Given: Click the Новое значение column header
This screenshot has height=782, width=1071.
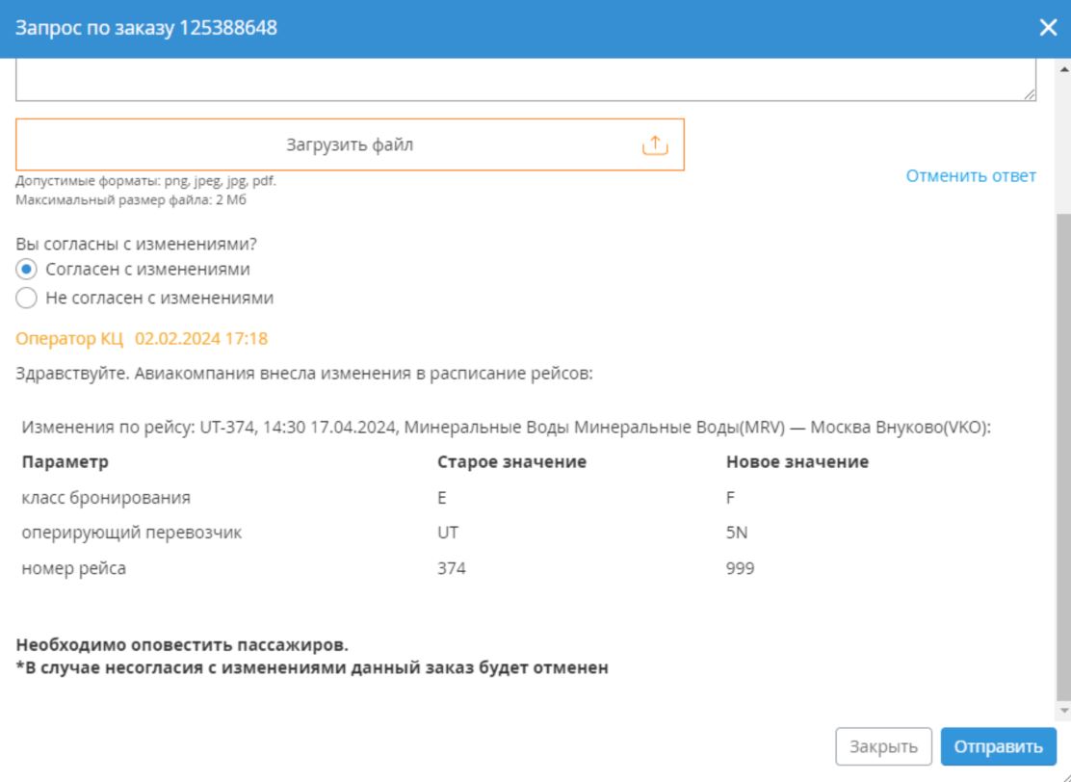Looking at the screenshot, I should [x=797, y=462].
